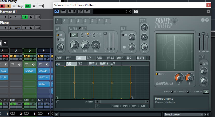Toggle HQ ENVELOPES checkbox
This screenshot has height=117, width=215.
(188, 92)
